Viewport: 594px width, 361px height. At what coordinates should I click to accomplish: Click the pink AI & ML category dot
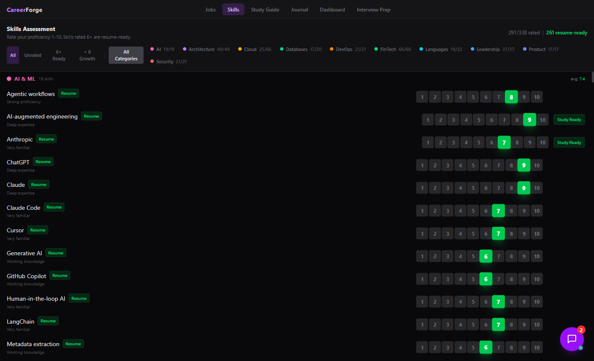(9, 79)
